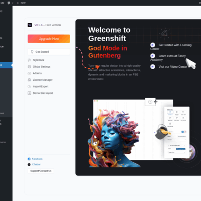Play the Get started with Learning Center link
The image size is (201, 201).
tap(171, 47)
